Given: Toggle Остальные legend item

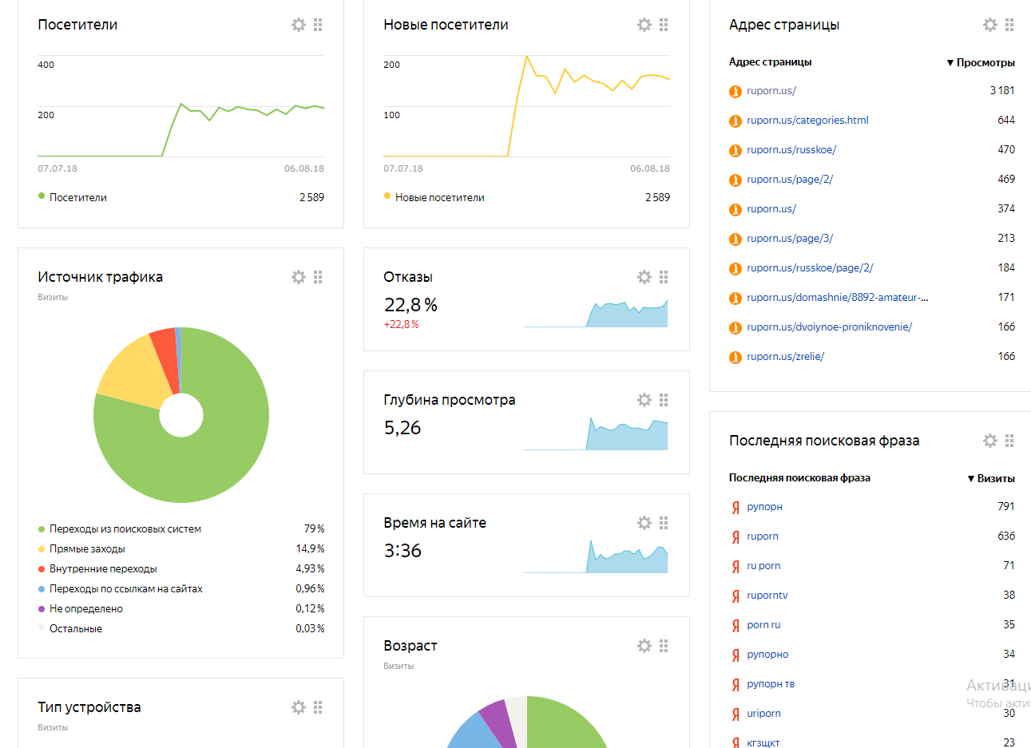Looking at the screenshot, I should click(70, 629).
